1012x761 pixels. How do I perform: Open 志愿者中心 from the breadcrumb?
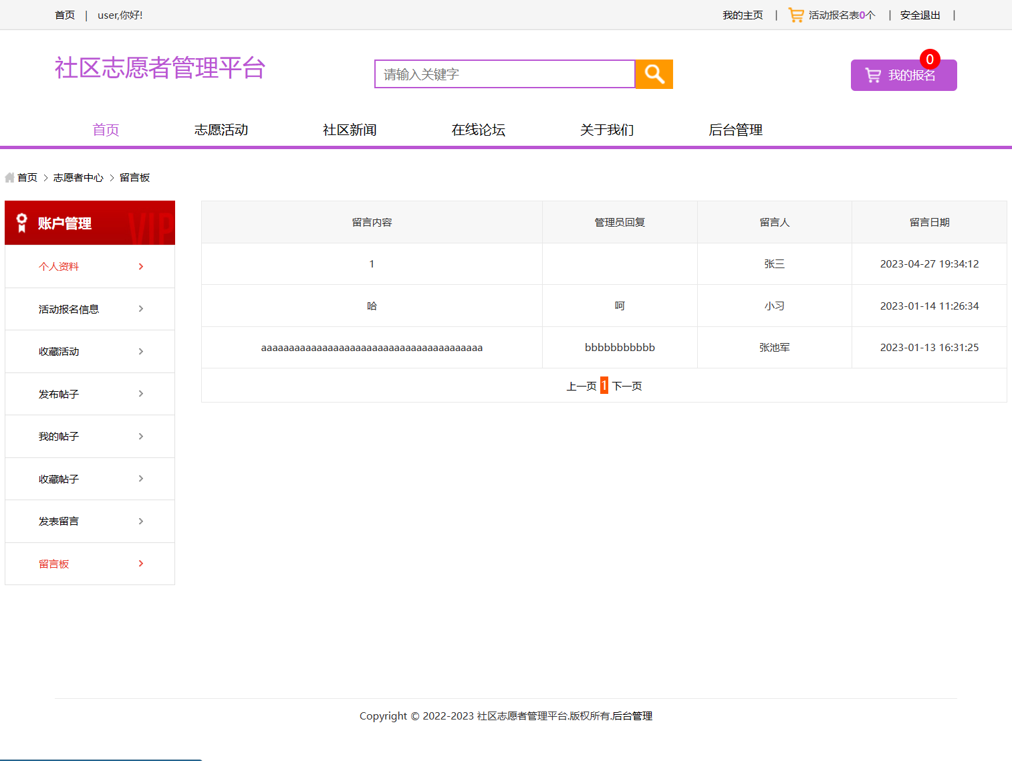coord(78,177)
